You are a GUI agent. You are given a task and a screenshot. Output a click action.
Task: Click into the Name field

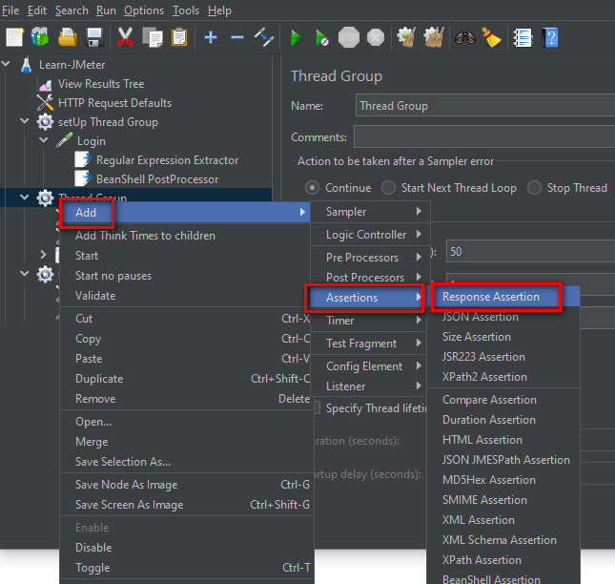click(485, 106)
